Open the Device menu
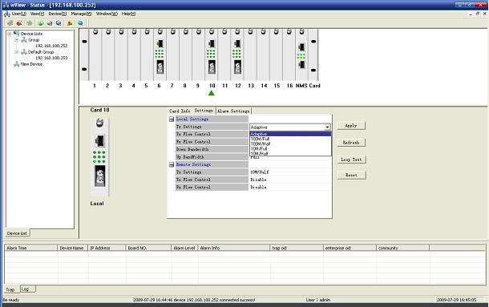 click(x=58, y=14)
